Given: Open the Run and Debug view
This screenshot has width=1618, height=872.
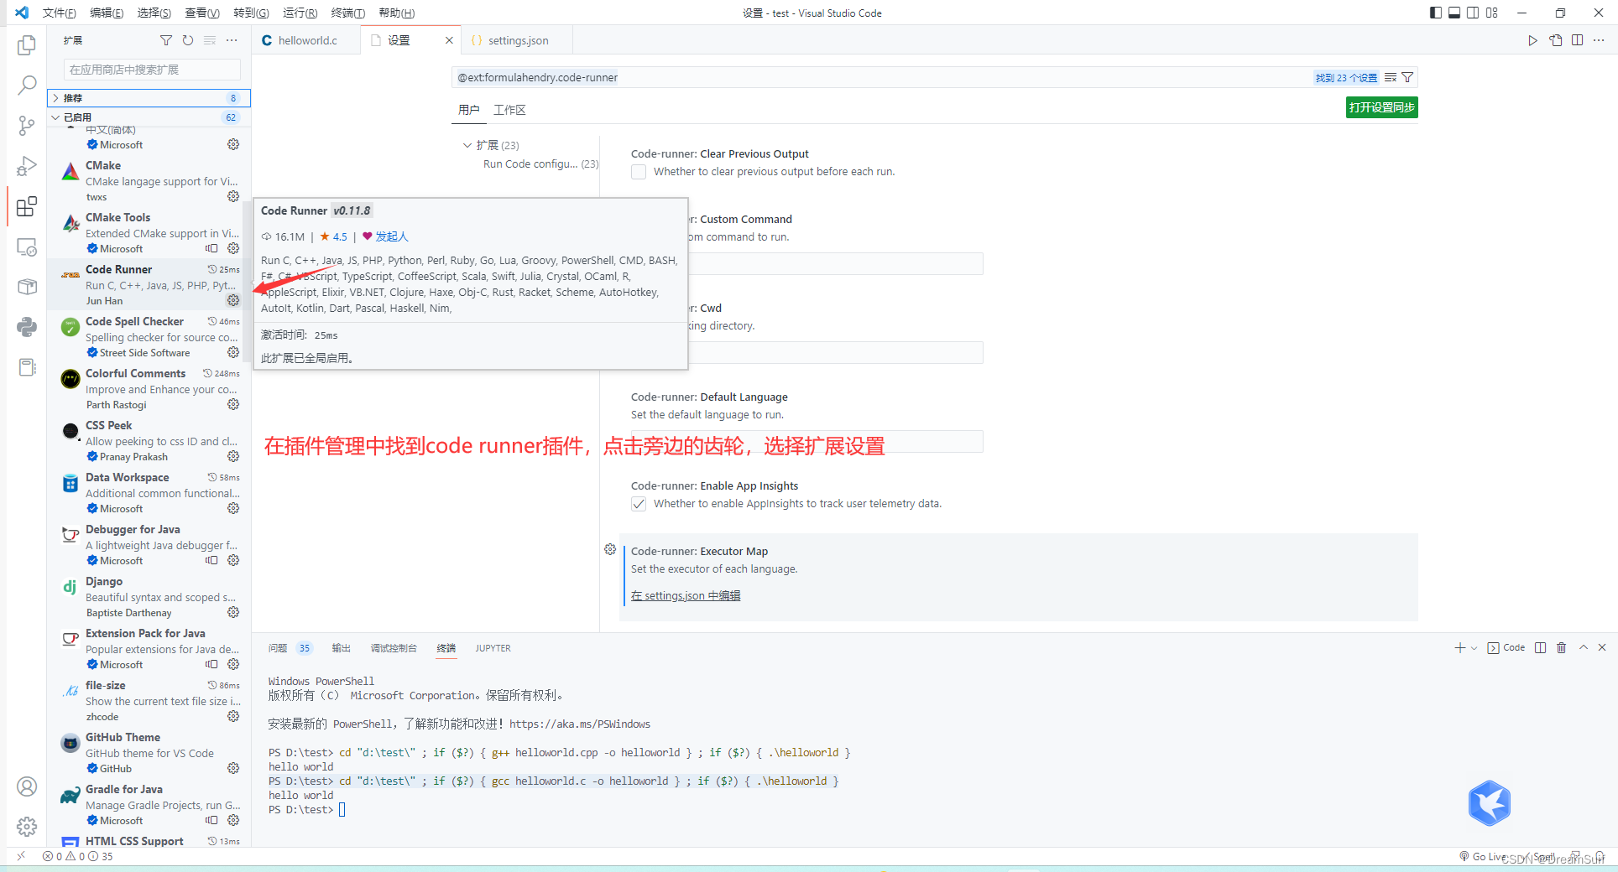Looking at the screenshot, I should point(27,166).
